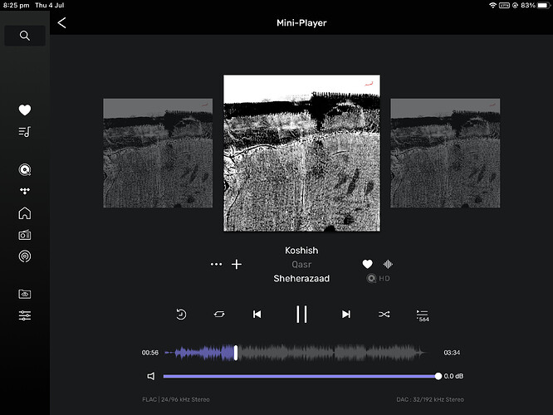
Task: Open the Koshish track title
Action: (301, 251)
